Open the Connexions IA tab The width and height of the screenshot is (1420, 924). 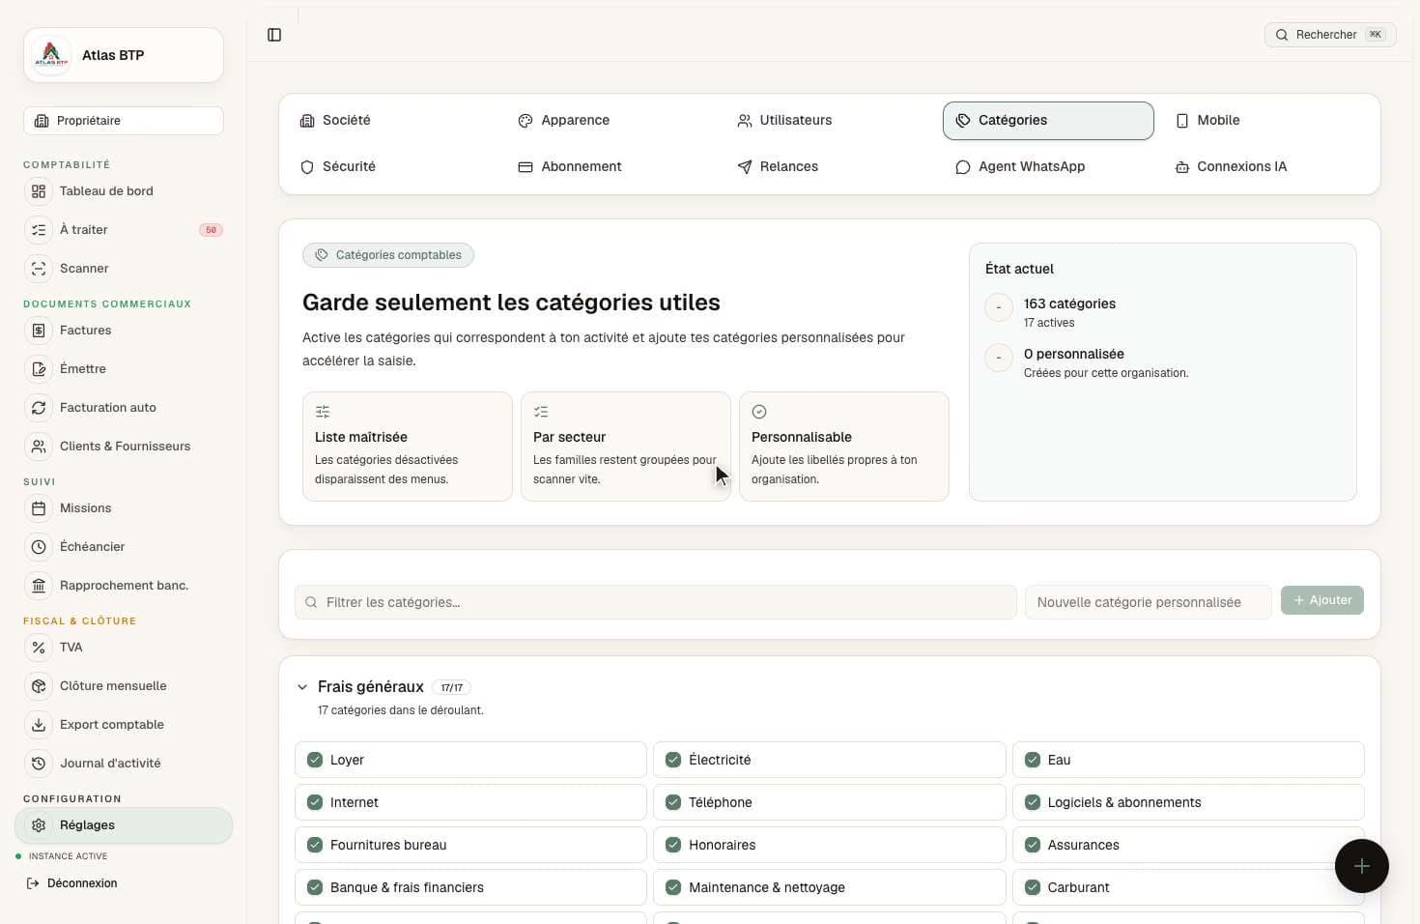(1266, 167)
